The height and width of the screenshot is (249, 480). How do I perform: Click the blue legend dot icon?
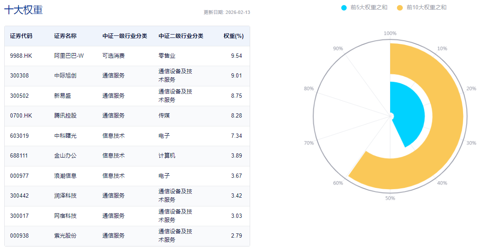[x=344, y=8]
